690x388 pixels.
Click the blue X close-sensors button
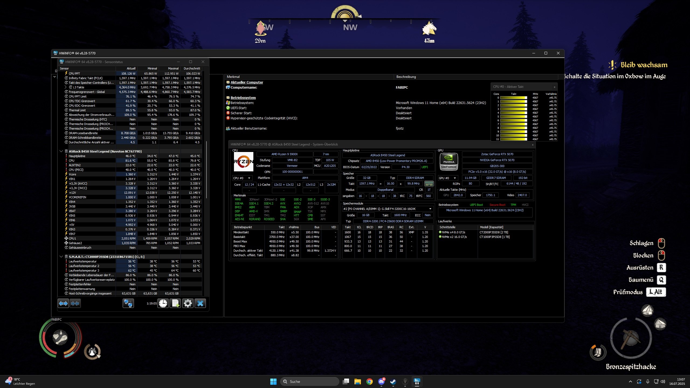(200, 303)
